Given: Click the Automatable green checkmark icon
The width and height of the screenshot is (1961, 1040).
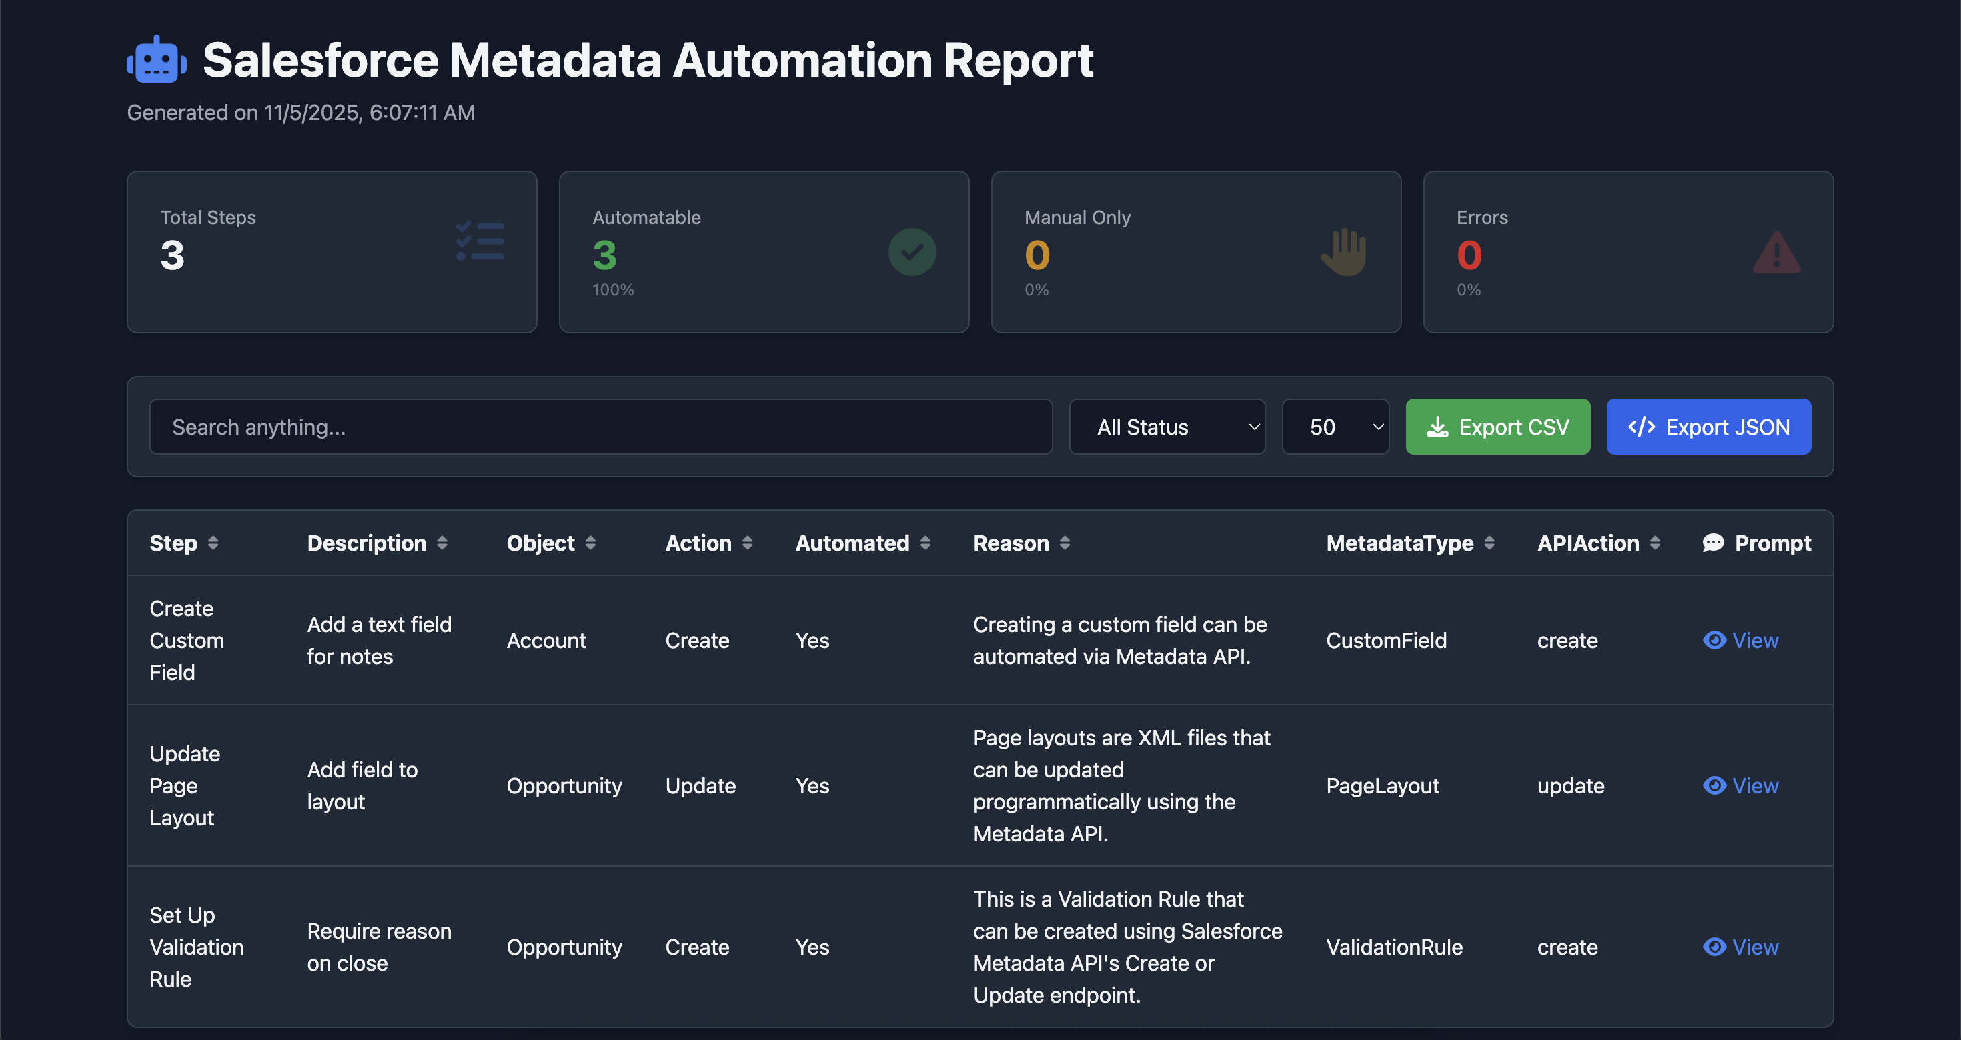Looking at the screenshot, I should pyautogui.click(x=911, y=252).
